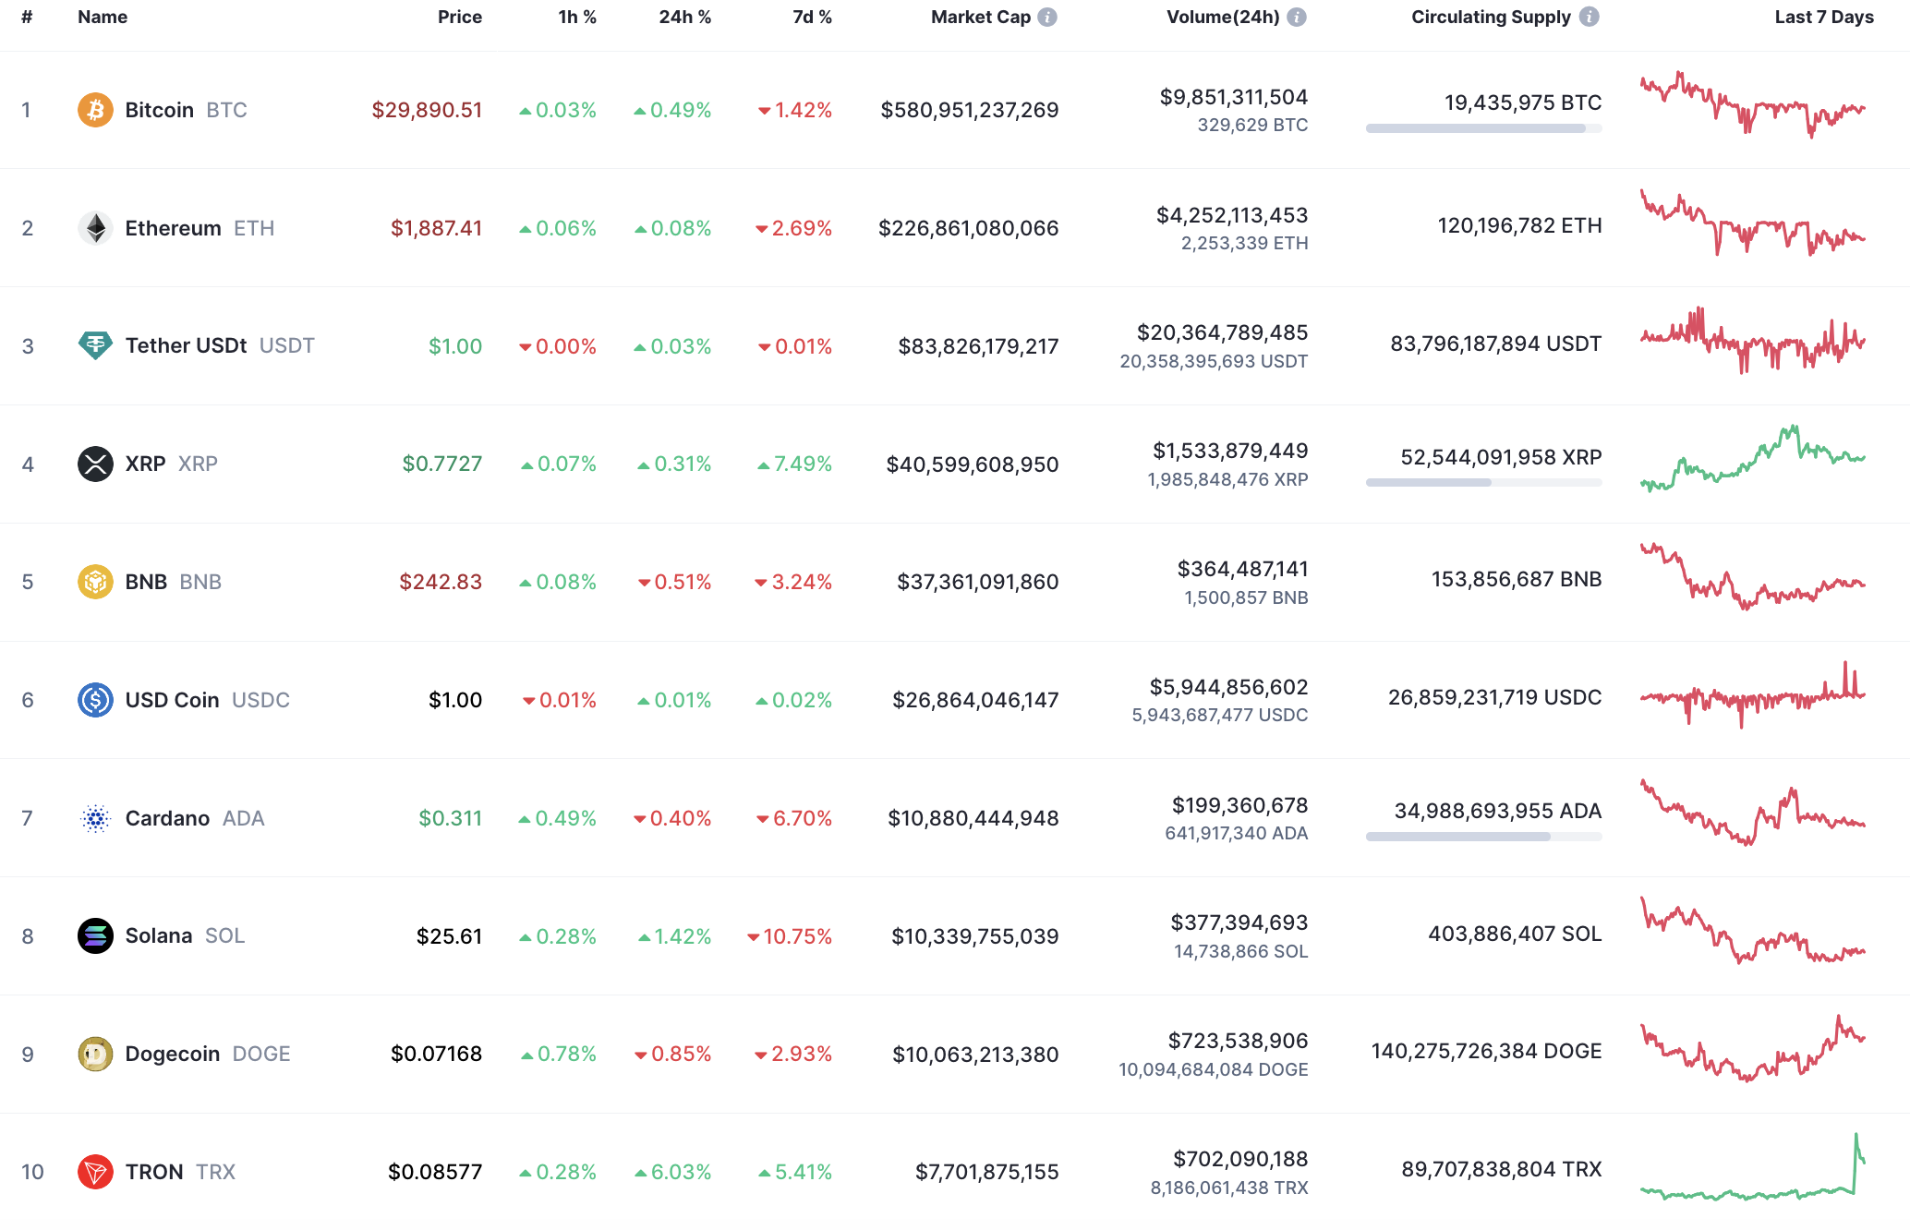The image size is (1910, 1230).
Task: Open the Bitcoin name link
Action: pos(159,109)
